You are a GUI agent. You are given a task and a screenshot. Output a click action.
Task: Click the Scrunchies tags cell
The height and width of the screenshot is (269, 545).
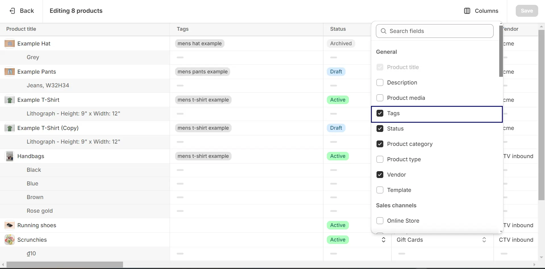click(246, 240)
